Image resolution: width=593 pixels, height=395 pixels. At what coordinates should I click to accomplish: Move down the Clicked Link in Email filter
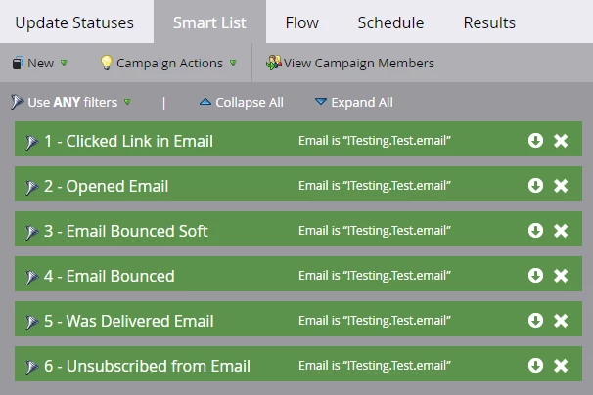(x=535, y=141)
